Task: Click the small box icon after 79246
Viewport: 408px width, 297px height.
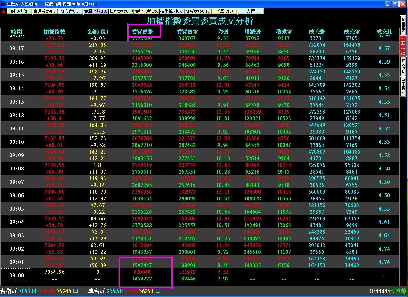Action: coord(76,291)
